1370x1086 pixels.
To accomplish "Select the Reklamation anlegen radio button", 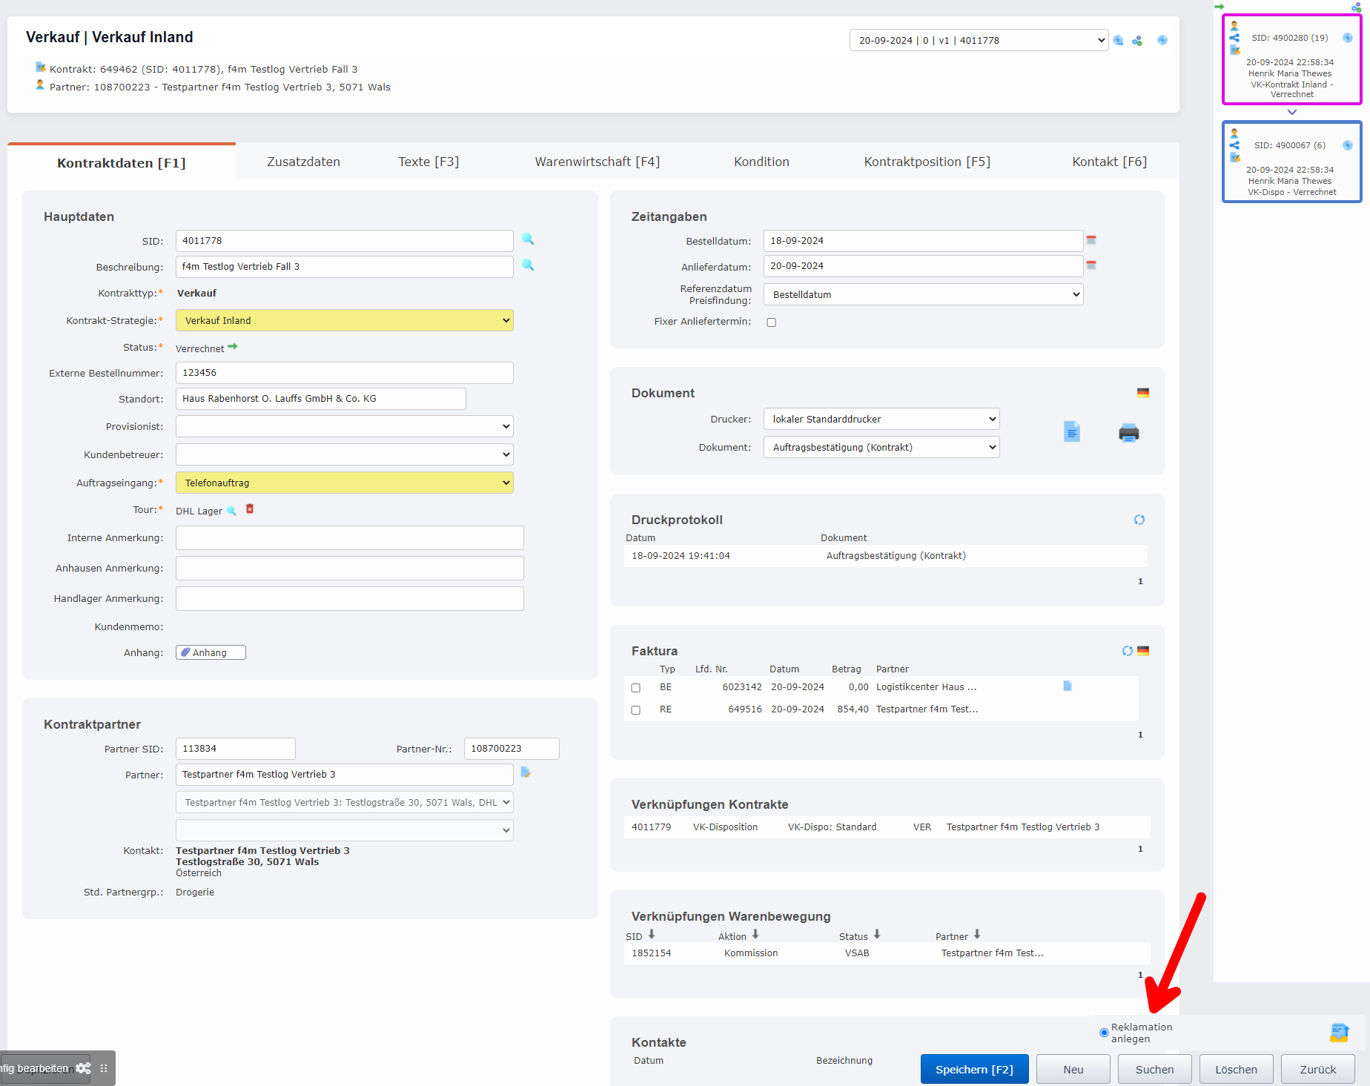I will coord(1104,1033).
